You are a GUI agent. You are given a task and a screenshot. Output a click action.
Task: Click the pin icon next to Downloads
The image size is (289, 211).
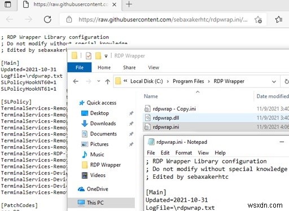(131, 124)
